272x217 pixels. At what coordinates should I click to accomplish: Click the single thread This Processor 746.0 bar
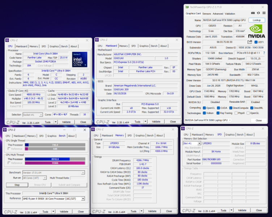coord(55,145)
